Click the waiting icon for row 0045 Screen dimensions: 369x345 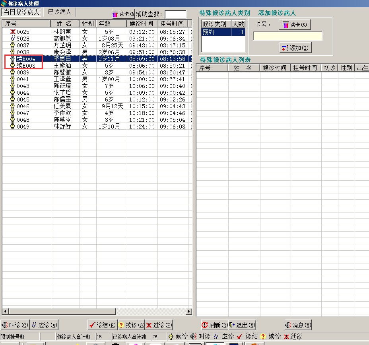coord(13,99)
